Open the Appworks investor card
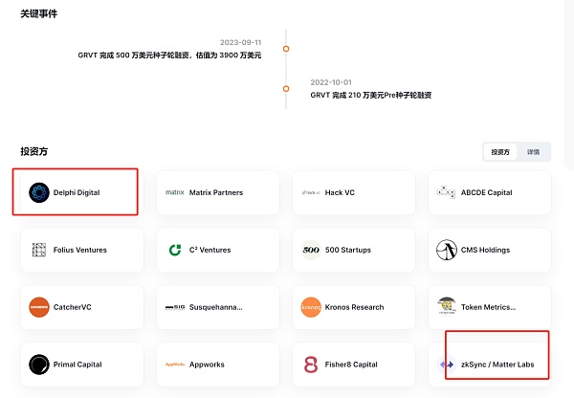 click(218, 365)
